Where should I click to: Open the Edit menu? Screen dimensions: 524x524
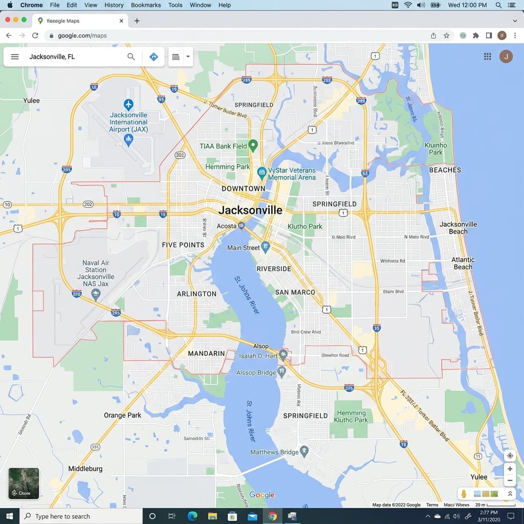click(72, 5)
